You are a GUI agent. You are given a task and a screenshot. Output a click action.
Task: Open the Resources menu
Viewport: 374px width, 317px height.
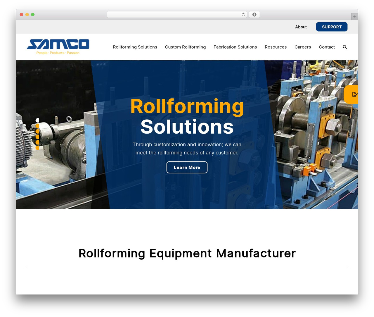pos(276,47)
